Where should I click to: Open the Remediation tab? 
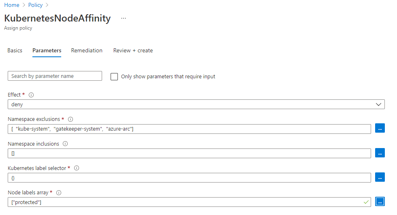tap(87, 51)
